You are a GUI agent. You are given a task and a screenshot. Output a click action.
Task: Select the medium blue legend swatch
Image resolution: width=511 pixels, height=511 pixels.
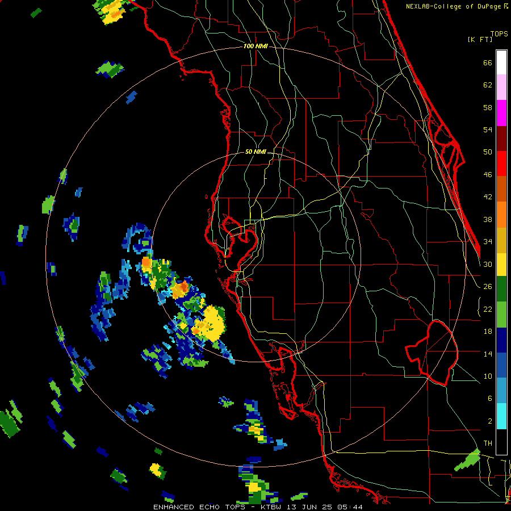(501, 366)
